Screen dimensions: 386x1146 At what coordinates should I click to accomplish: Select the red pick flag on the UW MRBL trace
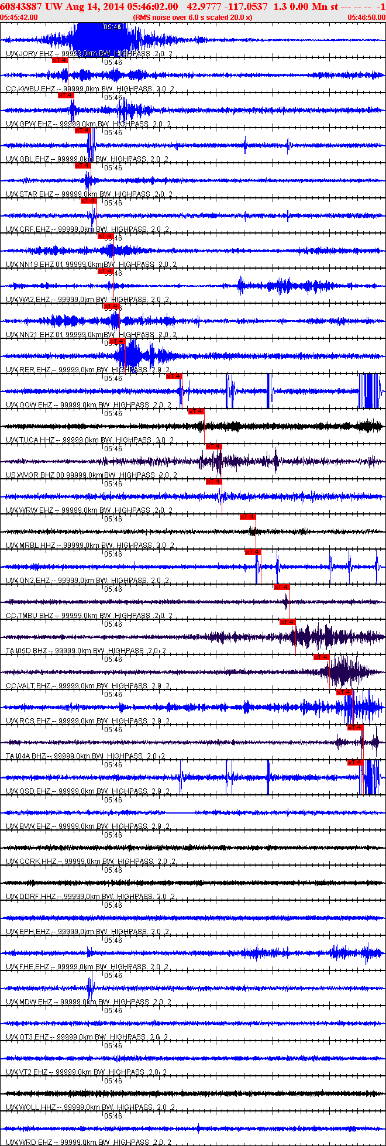(248, 517)
